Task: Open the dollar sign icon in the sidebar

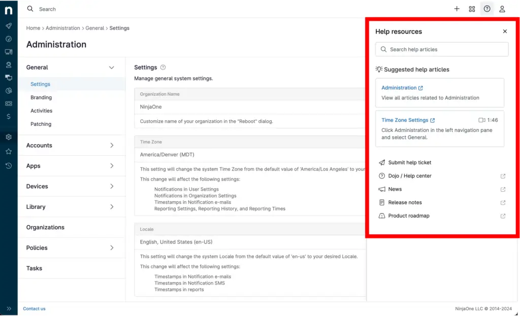Action: pos(9,116)
